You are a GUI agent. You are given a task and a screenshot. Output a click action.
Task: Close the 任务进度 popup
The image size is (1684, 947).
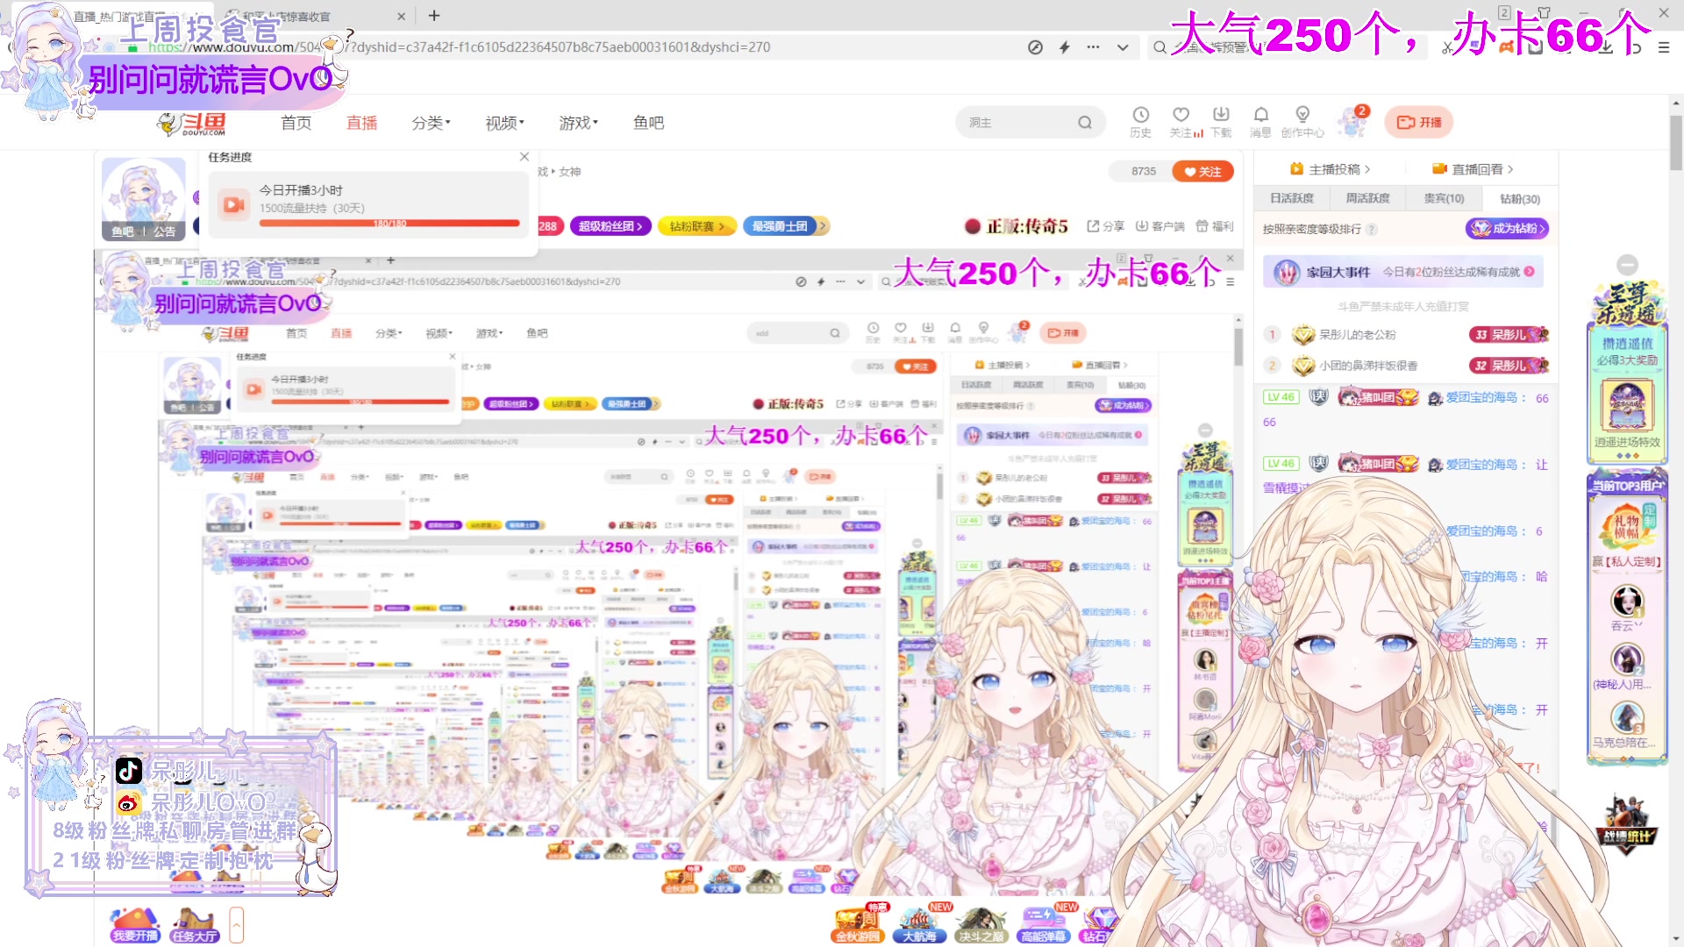(524, 157)
